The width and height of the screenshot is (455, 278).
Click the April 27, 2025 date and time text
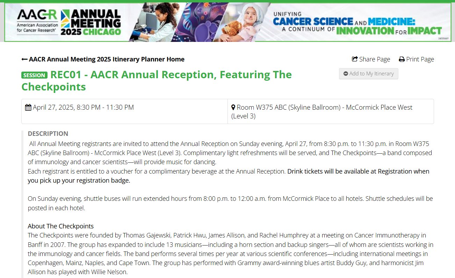[x=83, y=107]
